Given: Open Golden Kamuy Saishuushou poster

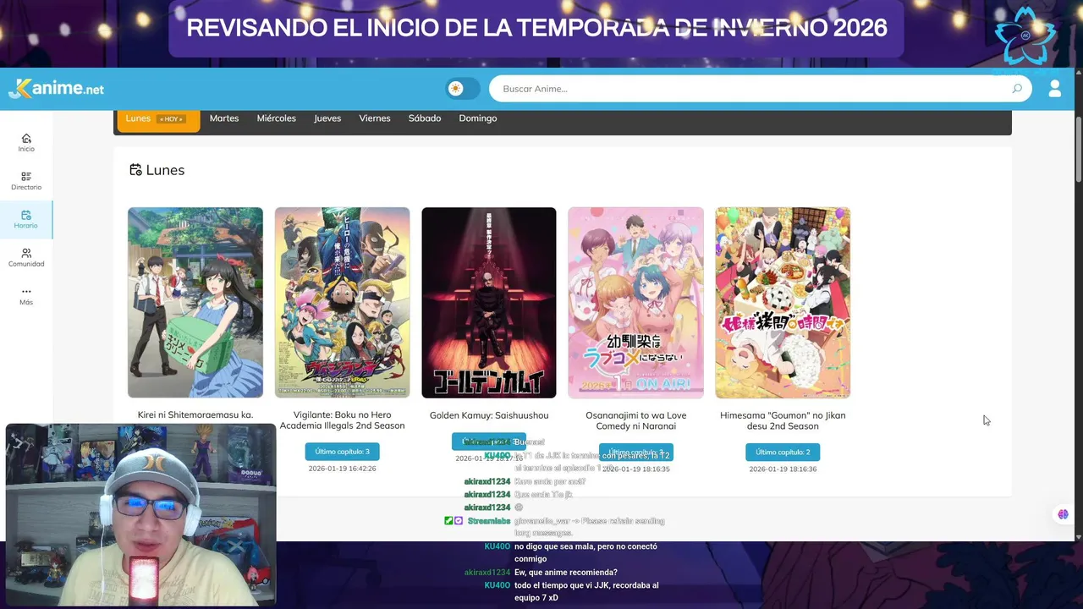Looking at the screenshot, I should coord(489,303).
